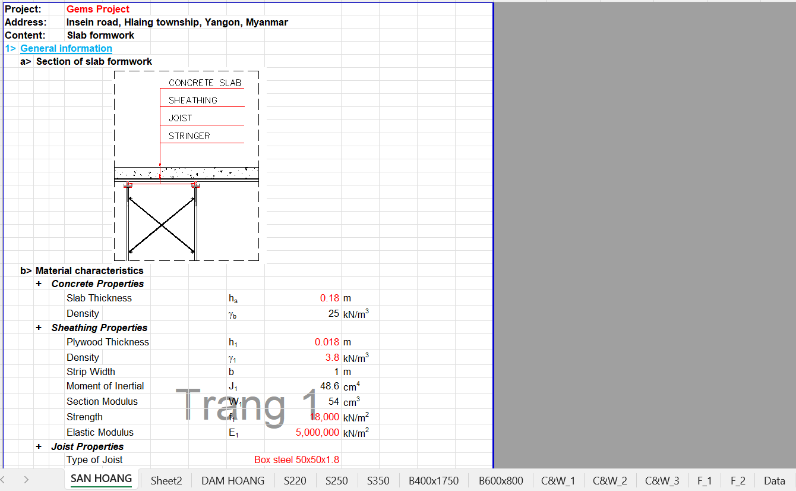The height and width of the screenshot is (491, 796).
Task: Select the S220 sheet tab
Action: point(295,480)
